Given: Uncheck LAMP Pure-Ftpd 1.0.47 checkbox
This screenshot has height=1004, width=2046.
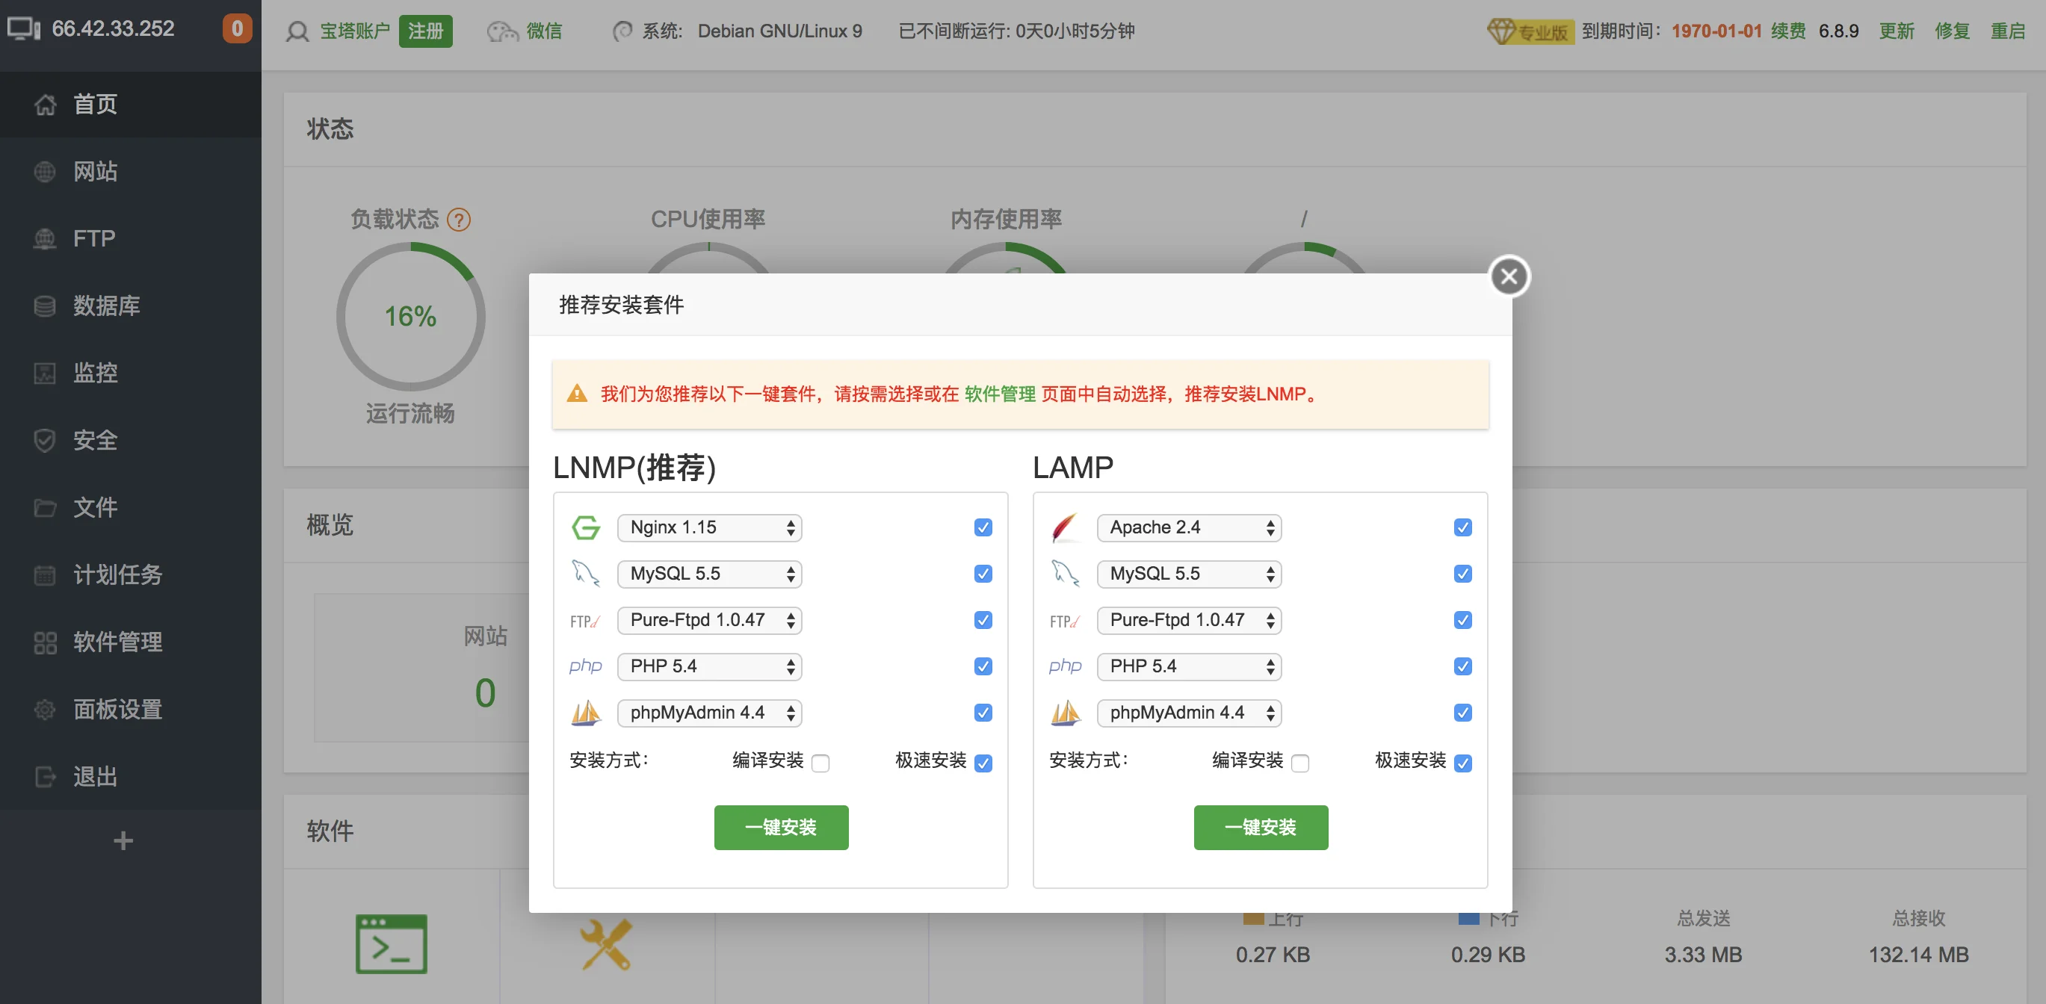Looking at the screenshot, I should 1462,619.
